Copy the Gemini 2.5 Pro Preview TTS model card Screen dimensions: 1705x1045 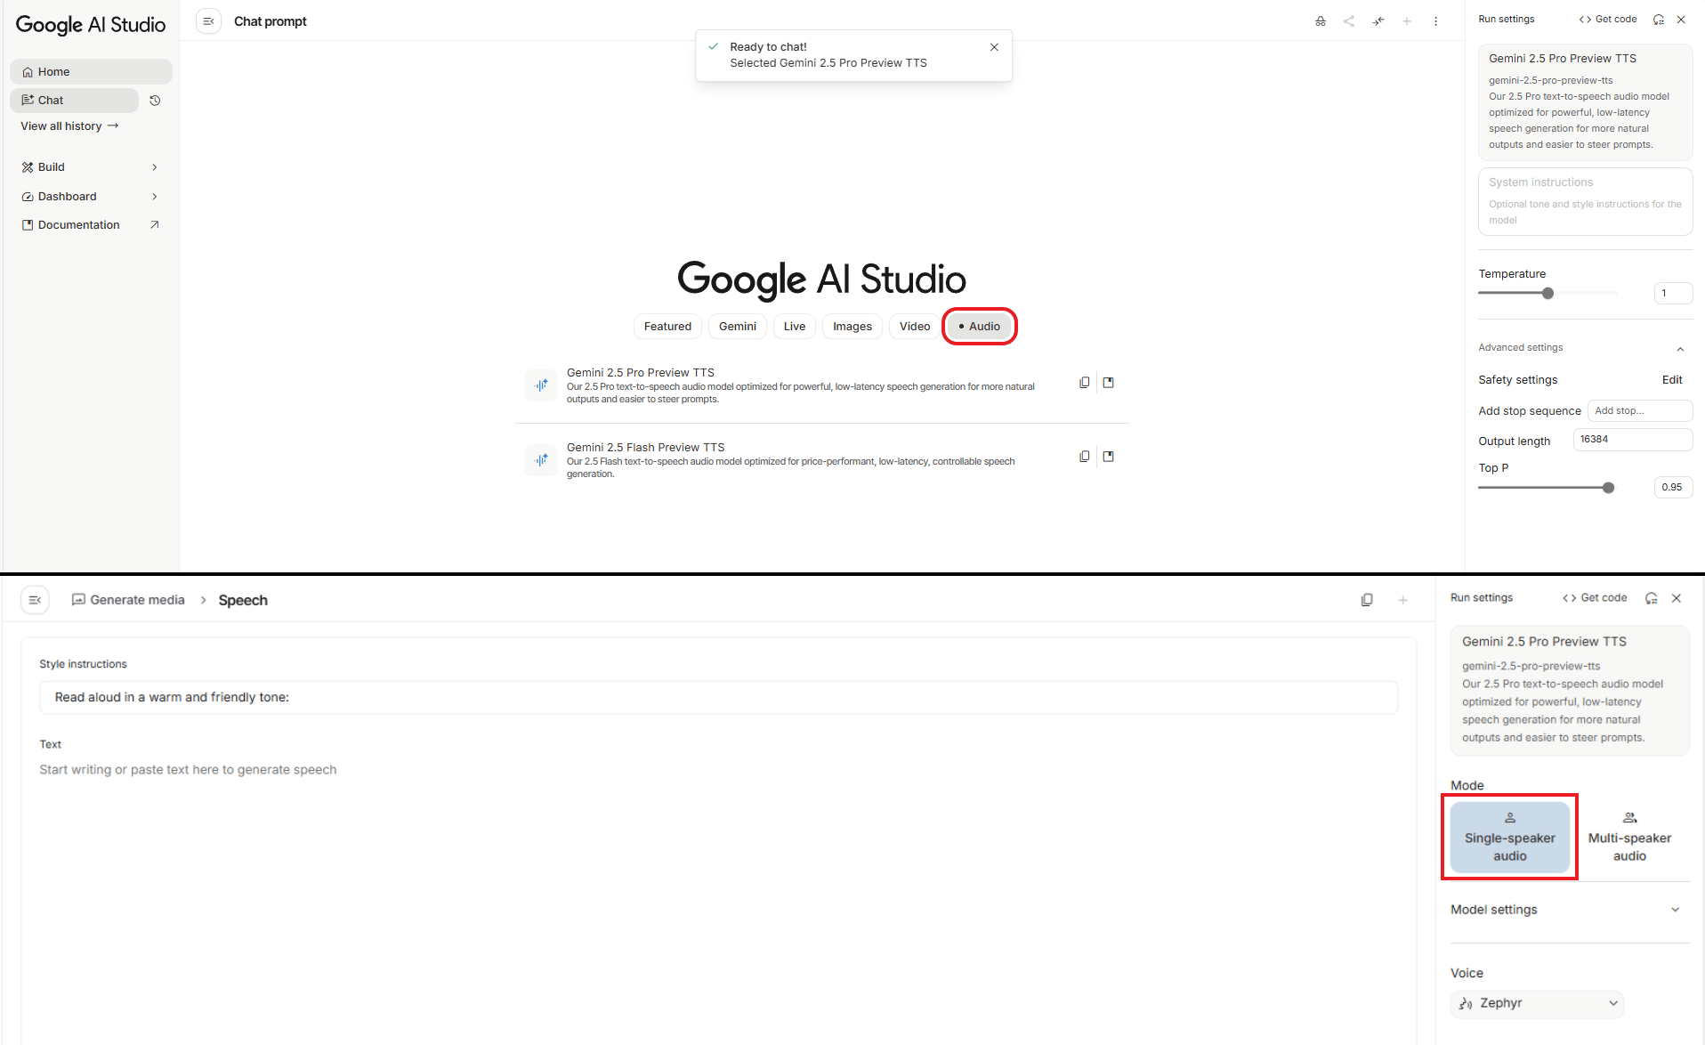click(x=1084, y=382)
